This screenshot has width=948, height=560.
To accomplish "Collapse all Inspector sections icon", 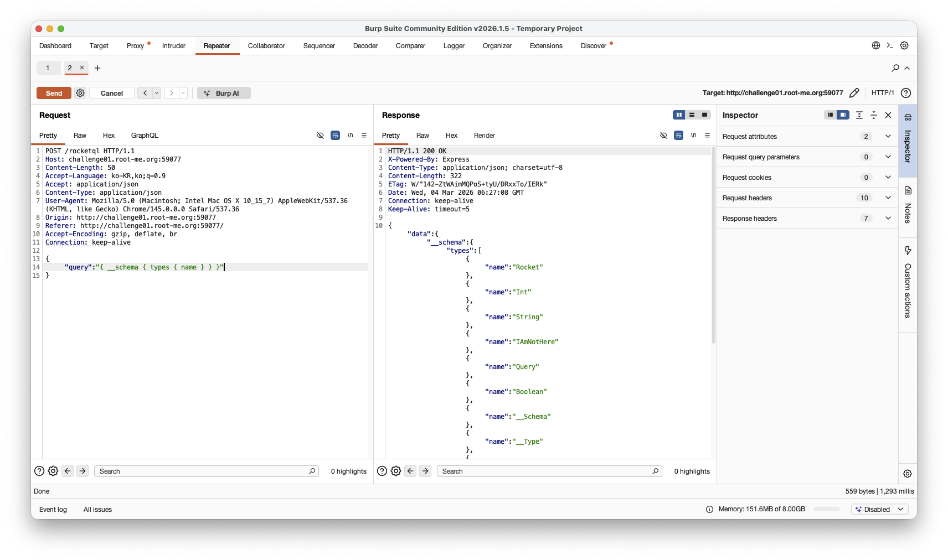I will 874,115.
